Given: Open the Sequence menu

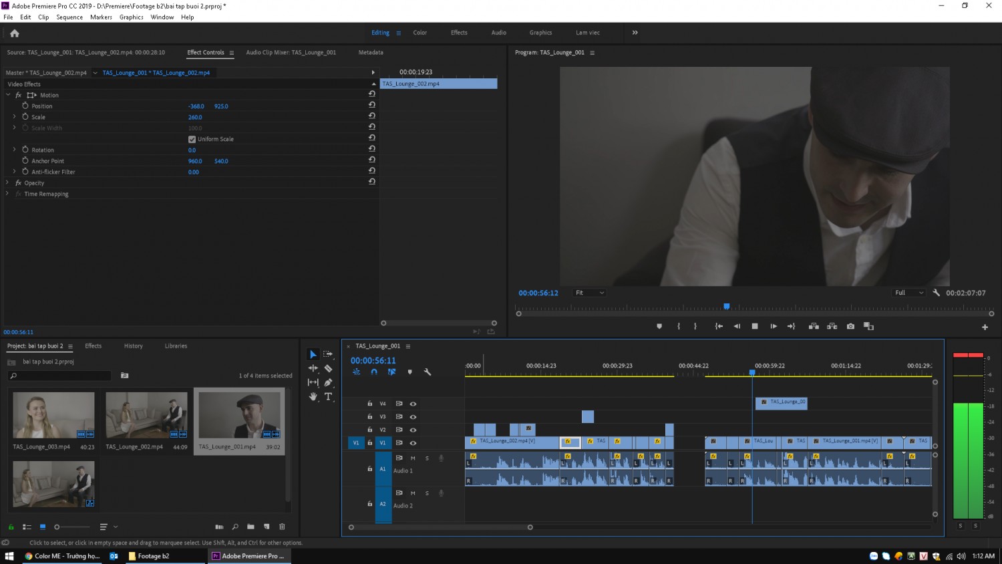Looking at the screenshot, I should click(69, 17).
